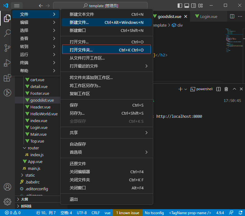This screenshot has width=245, height=216.
Task: Open the Source Control view
Action: [x=7, y=48]
